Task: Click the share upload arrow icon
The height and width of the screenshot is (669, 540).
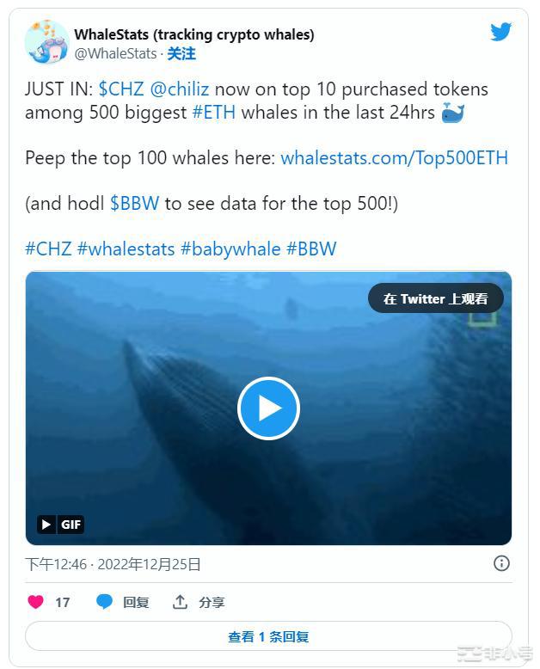Action: [180, 602]
